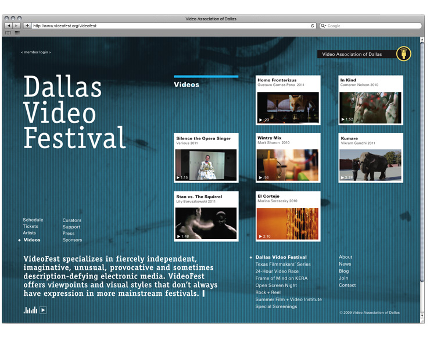Viewport: 430px width, 343px height.
Task: Click the Stan vs. The Squirrel title
Action: click(199, 196)
